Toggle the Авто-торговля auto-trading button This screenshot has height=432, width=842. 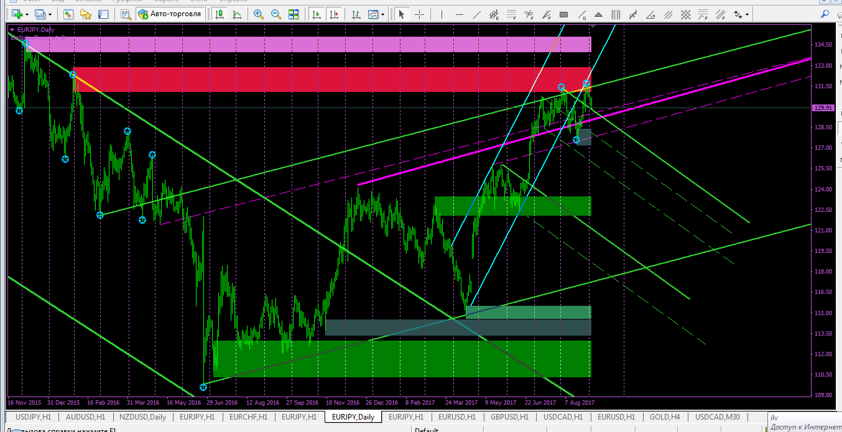pyautogui.click(x=170, y=14)
